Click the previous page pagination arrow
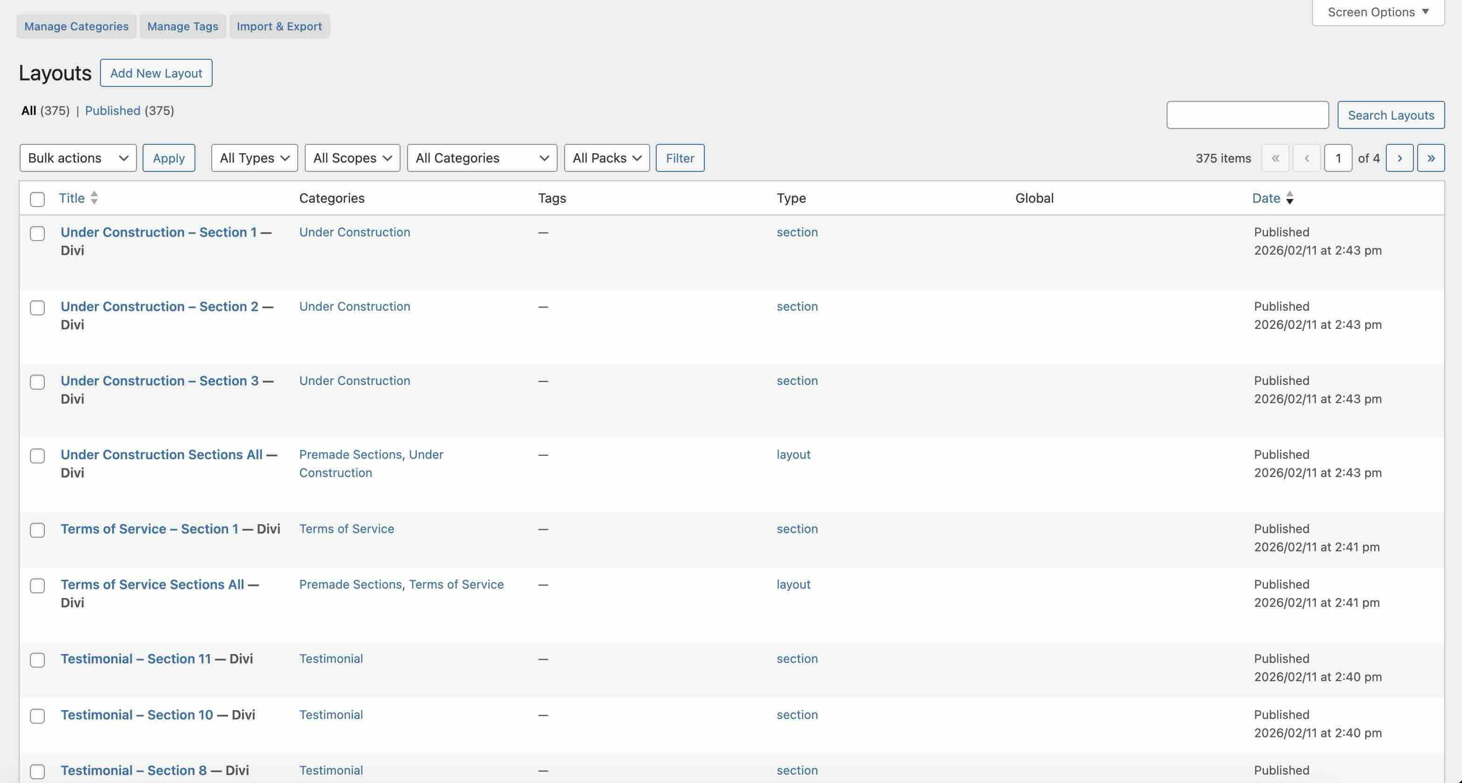 (1306, 158)
